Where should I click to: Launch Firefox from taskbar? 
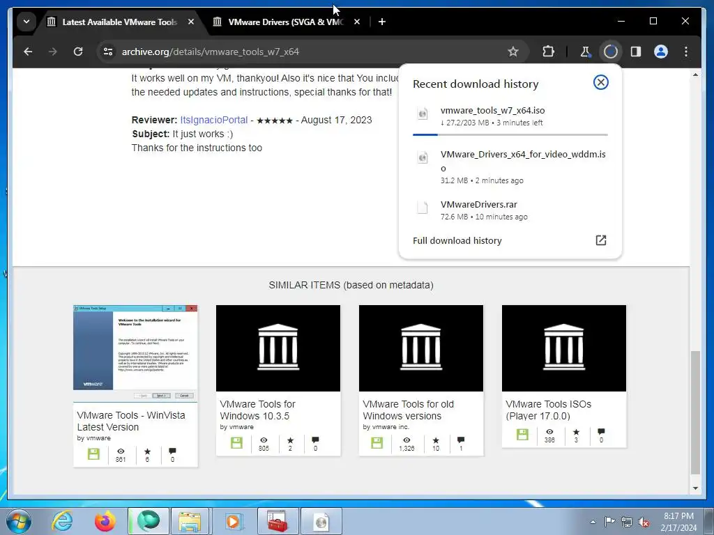click(x=105, y=521)
